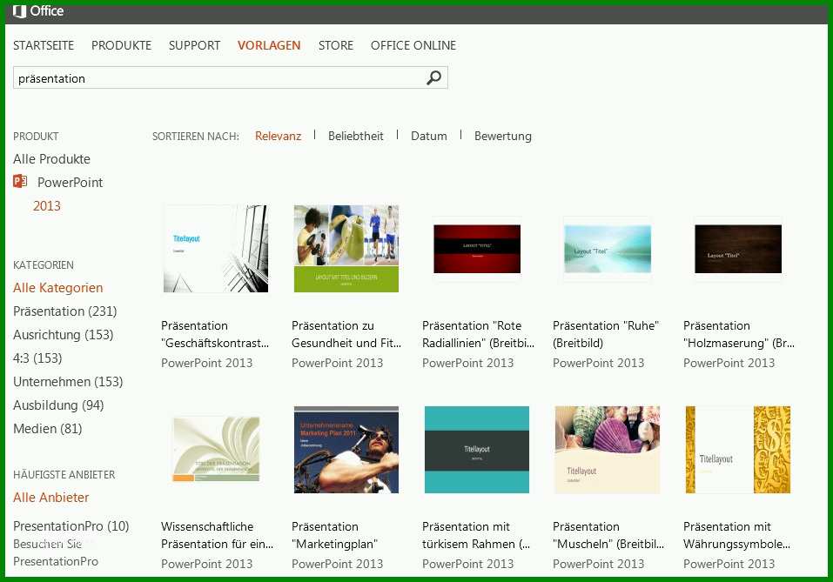The width and height of the screenshot is (833, 582).
Task: Select Alle Kategorien filter
Action: (x=58, y=288)
